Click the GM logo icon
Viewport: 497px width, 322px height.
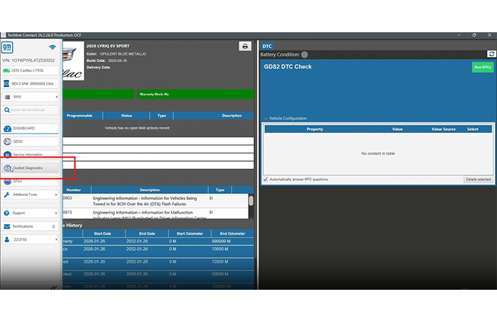click(7, 47)
